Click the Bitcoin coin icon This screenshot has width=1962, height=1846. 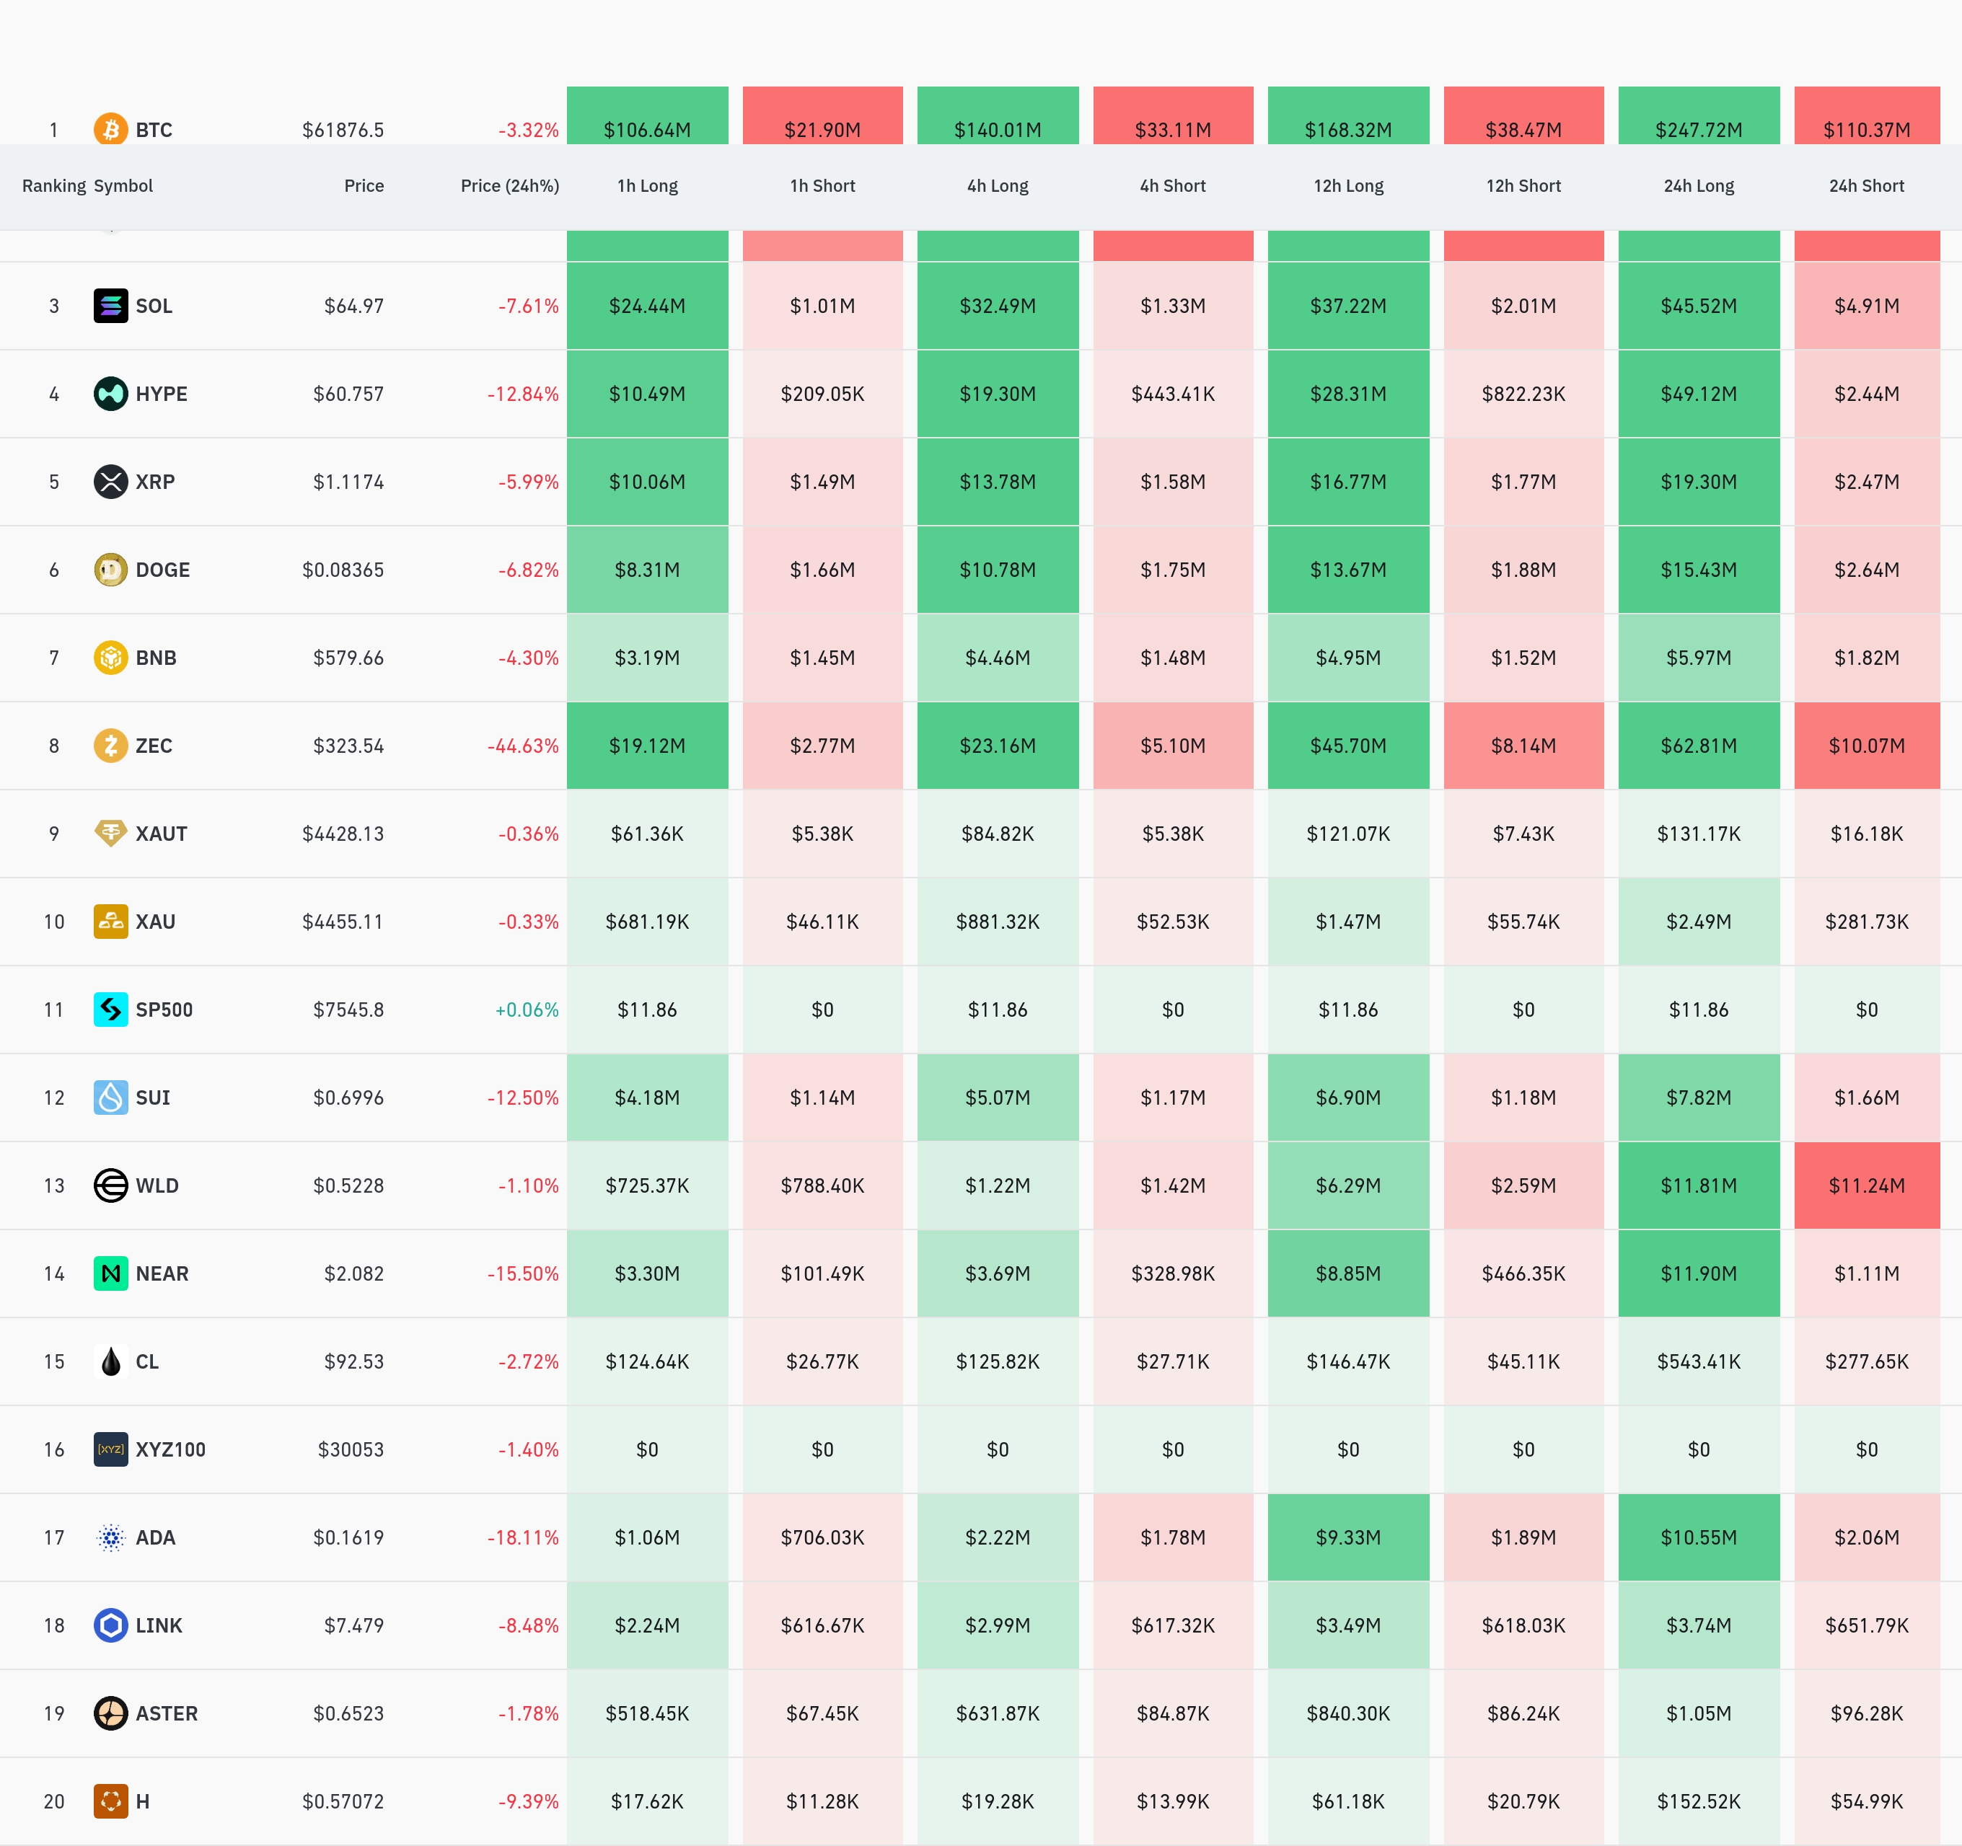coord(110,129)
